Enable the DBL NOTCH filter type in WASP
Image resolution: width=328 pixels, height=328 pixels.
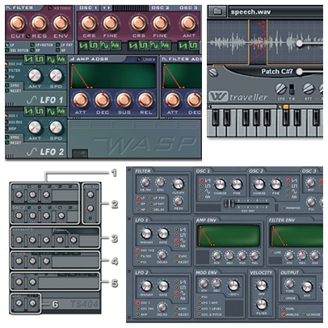(7, 50)
